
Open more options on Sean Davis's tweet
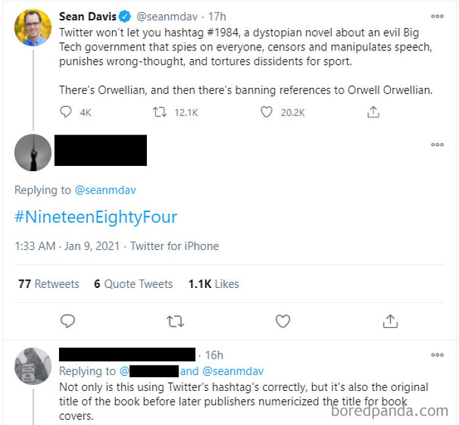437,16
